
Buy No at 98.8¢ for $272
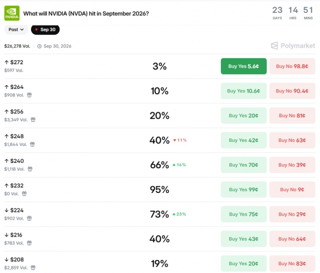[x=292, y=66]
